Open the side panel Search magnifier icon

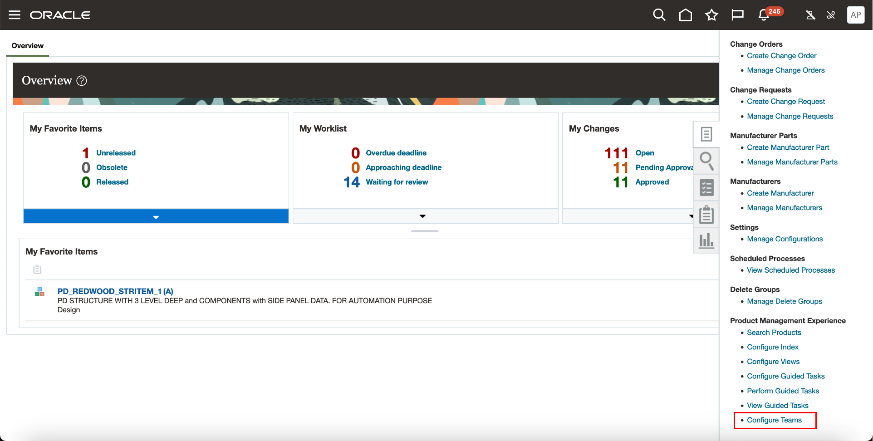pyautogui.click(x=706, y=161)
